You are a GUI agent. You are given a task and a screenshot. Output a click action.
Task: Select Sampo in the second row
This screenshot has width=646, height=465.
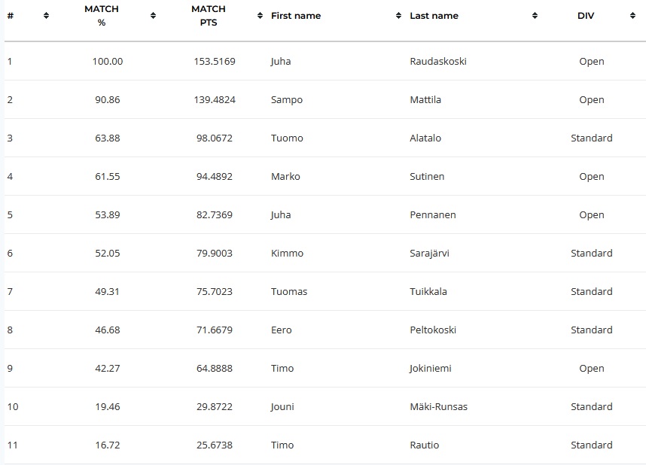pyautogui.click(x=287, y=99)
